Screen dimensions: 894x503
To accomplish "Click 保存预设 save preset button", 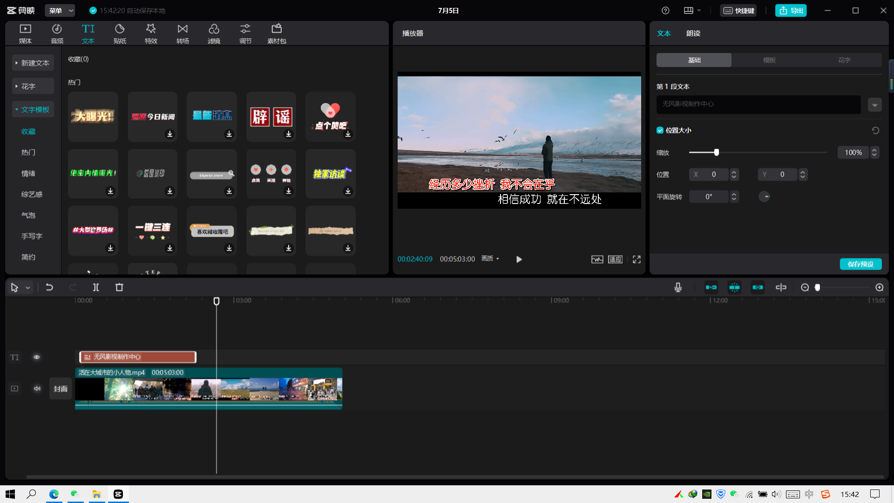I will (x=860, y=264).
